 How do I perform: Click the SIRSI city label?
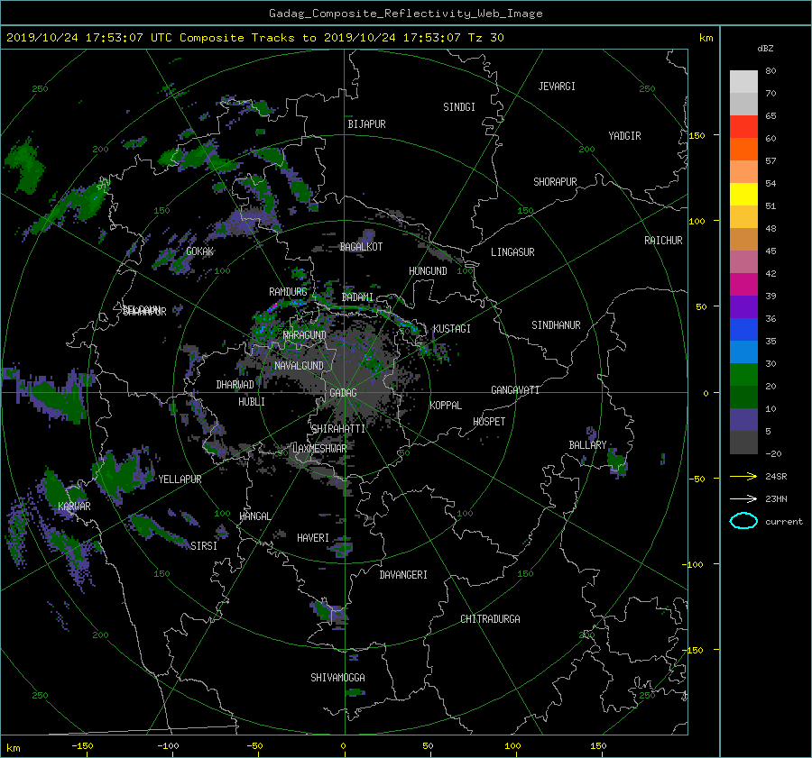click(204, 546)
